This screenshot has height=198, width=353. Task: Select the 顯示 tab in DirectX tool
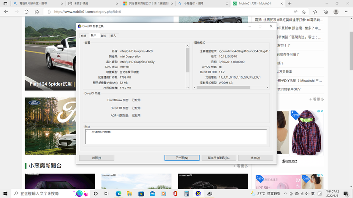(94, 35)
